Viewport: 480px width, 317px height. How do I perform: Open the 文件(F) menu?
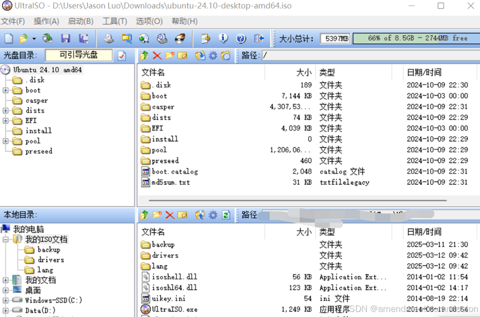(13, 21)
